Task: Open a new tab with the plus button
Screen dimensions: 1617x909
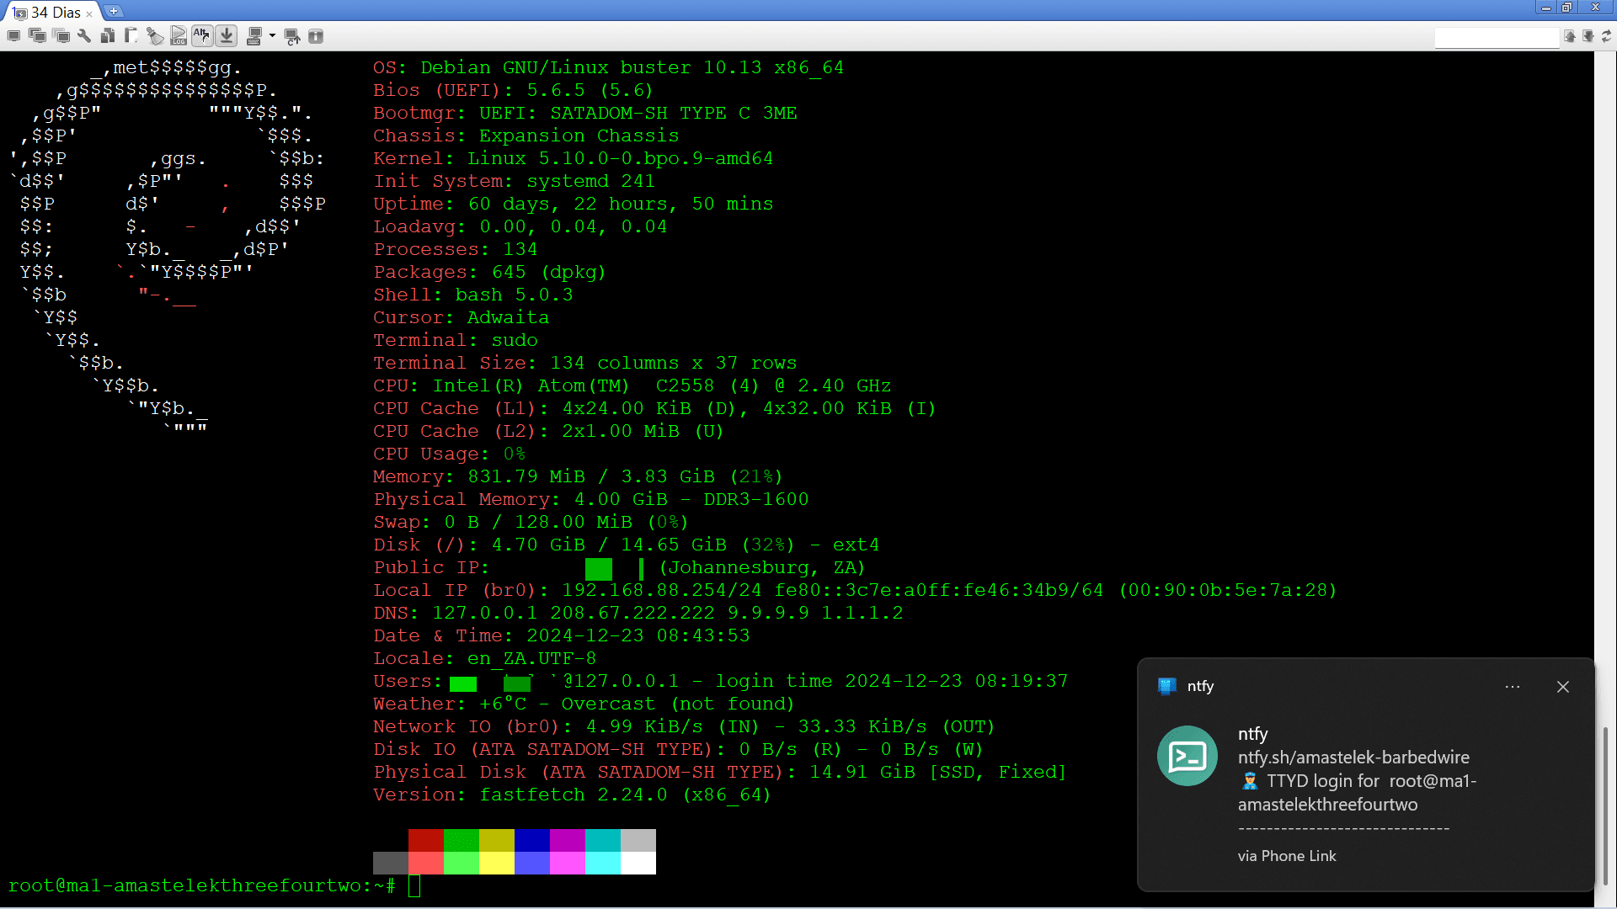Action: (112, 11)
